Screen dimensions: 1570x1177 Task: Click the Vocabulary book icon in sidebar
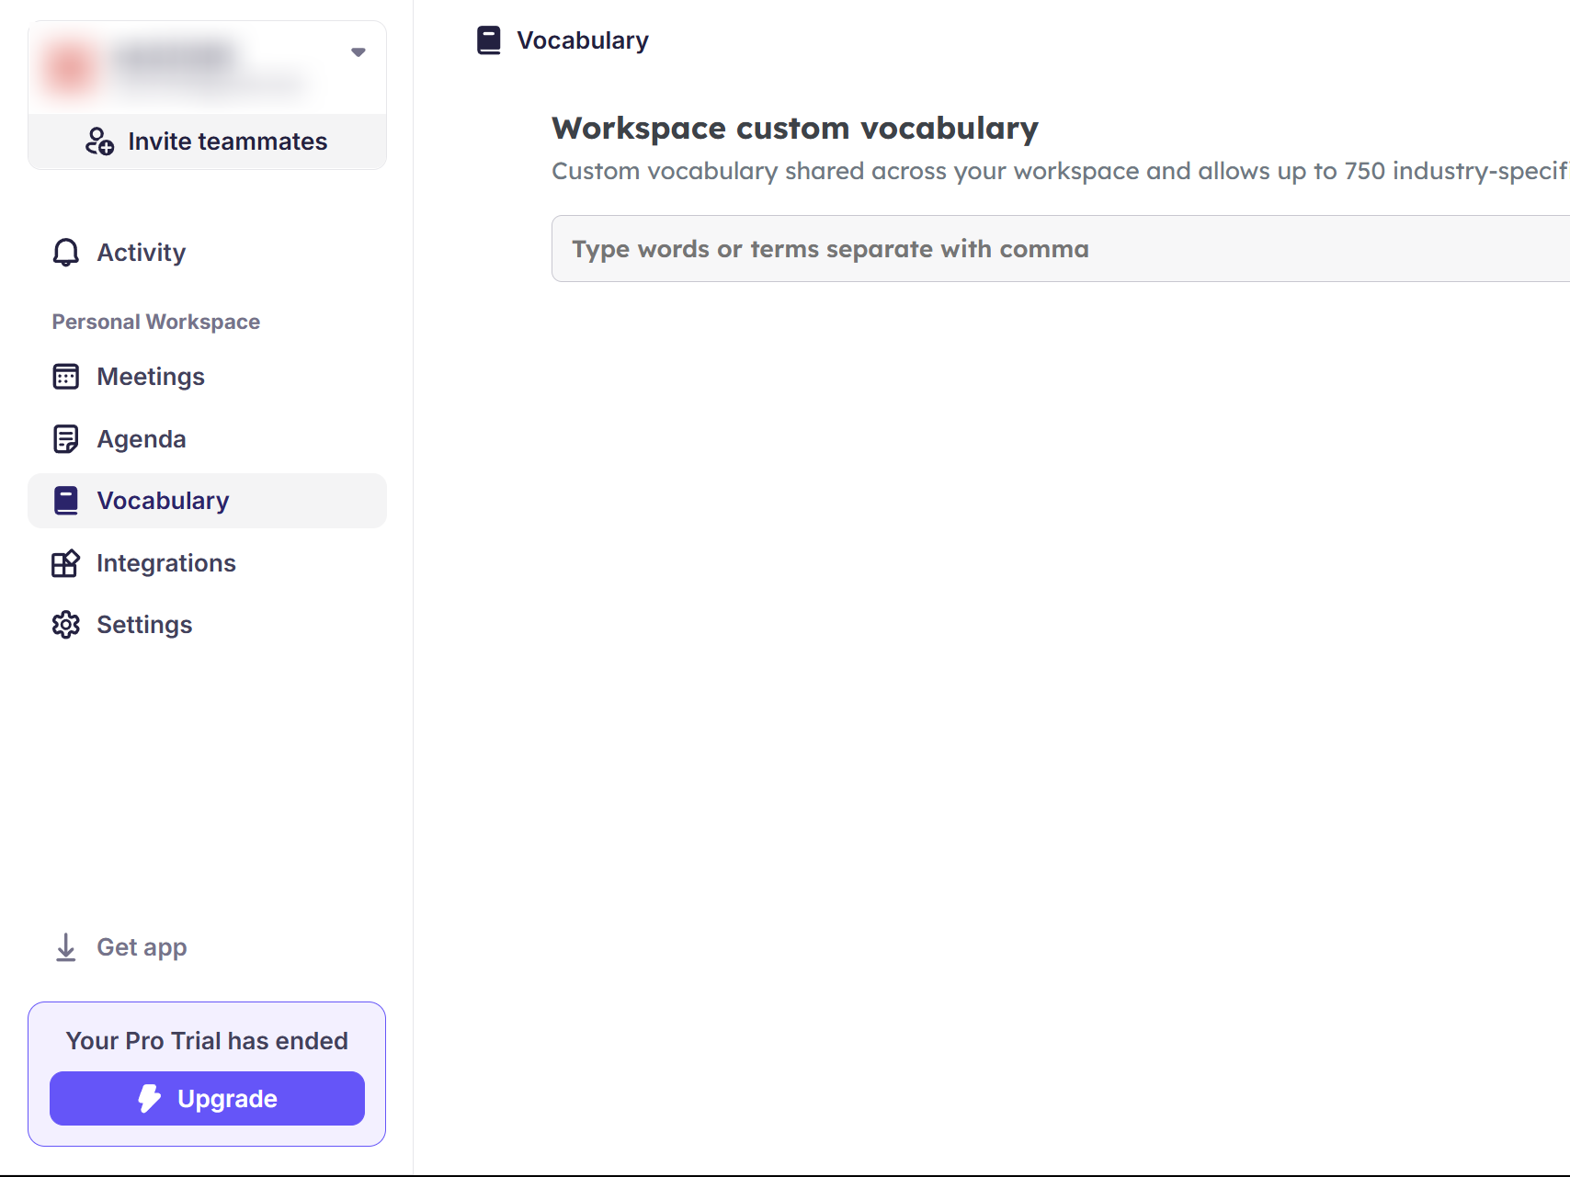click(66, 501)
